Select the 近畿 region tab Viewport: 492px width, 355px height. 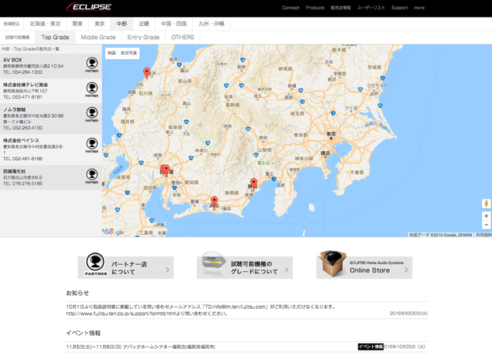click(144, 24)
